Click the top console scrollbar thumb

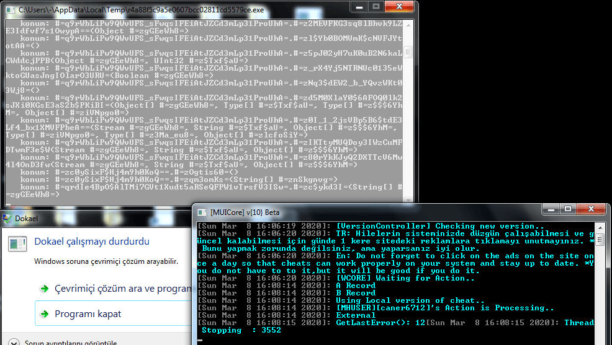pyautogui.click(x=408, y=52)
